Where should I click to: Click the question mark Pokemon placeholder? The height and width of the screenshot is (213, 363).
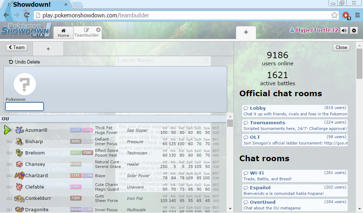pyautogui.click(x=25, y=84)
